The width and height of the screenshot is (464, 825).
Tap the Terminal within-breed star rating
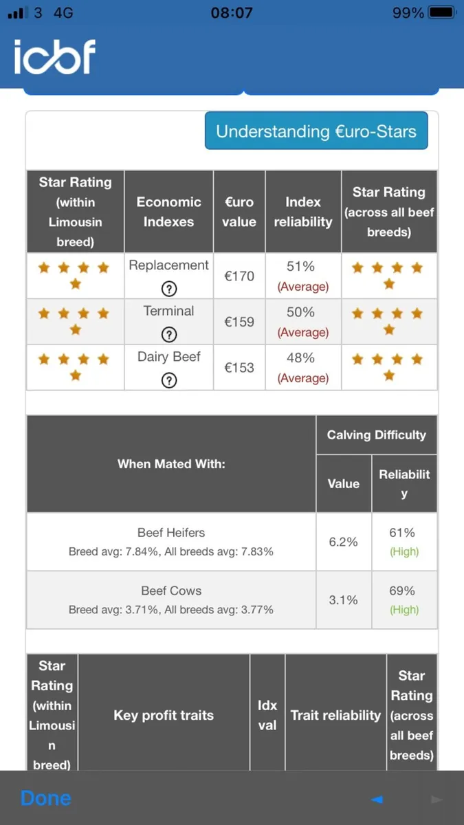point(75,321)
